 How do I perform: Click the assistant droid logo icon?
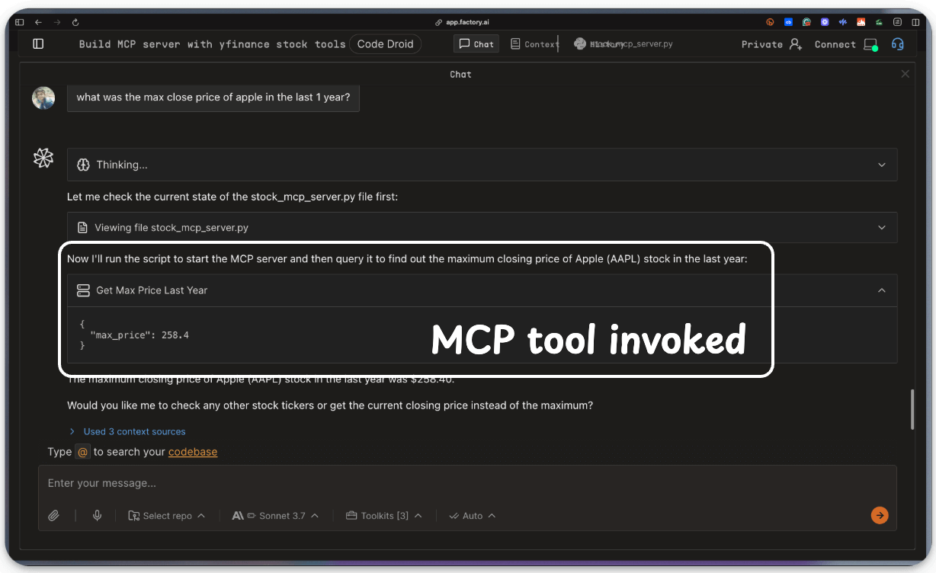43,158
